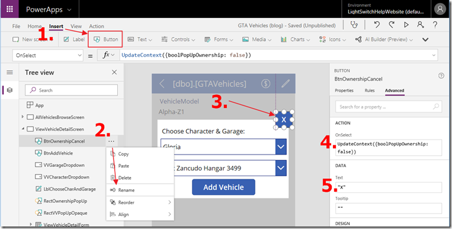Open the Environment selector
The height and width of the screenshot is (229, 452).
pyautogui.click(x=386, y=9)
